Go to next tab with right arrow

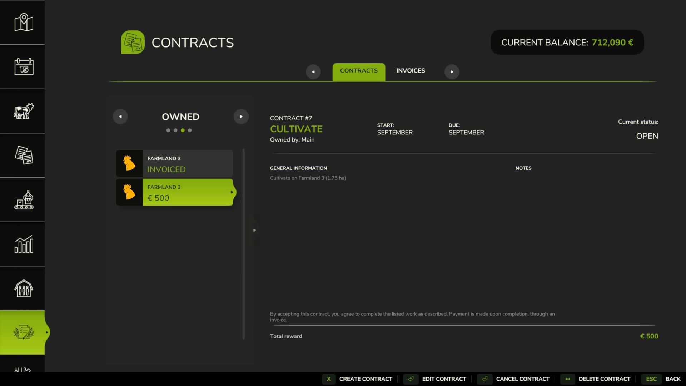coord(452,72)
